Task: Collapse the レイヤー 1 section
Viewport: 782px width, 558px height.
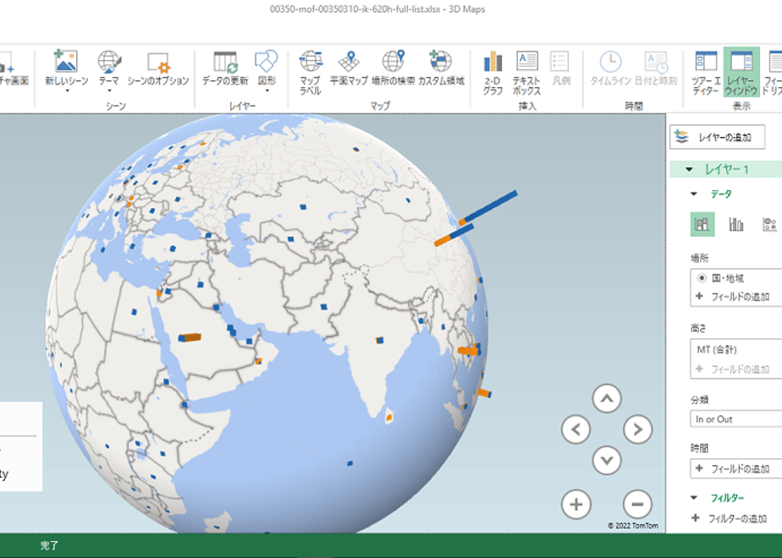Action: (x=689, y=169)
